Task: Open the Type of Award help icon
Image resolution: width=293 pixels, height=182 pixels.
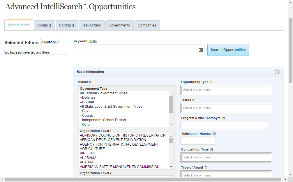Action: tap(206, 167)
